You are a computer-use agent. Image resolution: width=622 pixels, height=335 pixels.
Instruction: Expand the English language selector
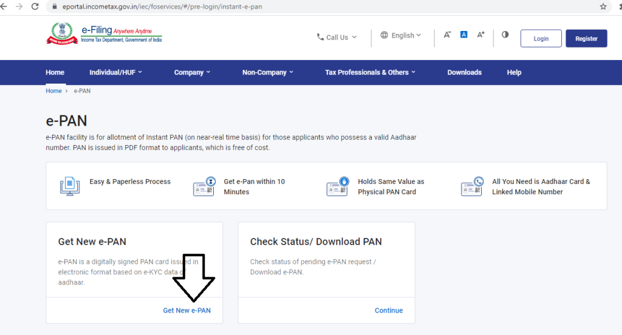pyautogui.click(x=401, y=36)
